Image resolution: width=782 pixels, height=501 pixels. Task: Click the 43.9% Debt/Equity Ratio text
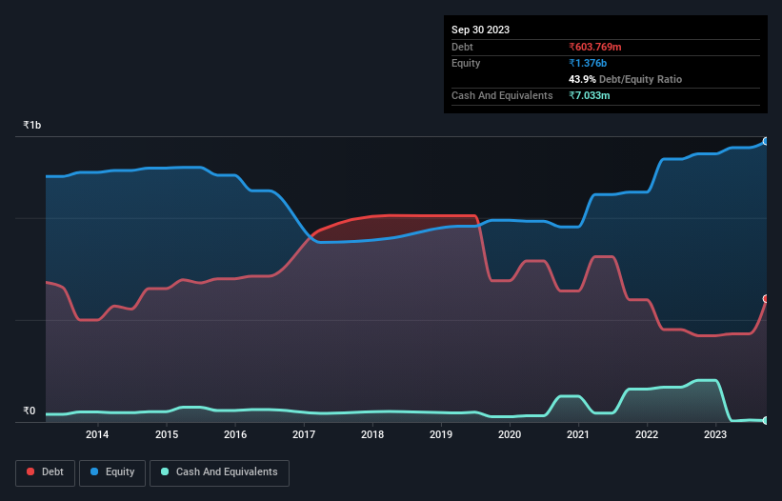click(625, 79)
